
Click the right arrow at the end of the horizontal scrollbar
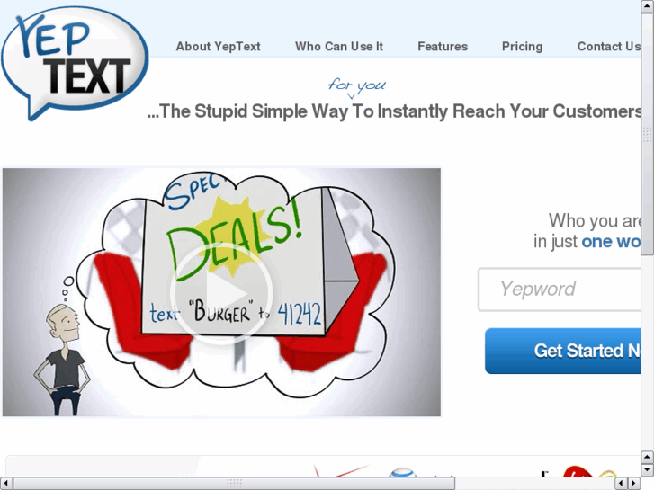(634, 484)
